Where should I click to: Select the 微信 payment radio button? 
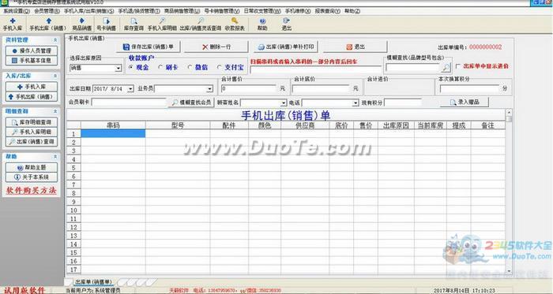click(x=190, y=67)
